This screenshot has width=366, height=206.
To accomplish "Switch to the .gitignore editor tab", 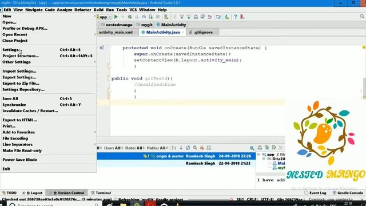I will [203, 33].
